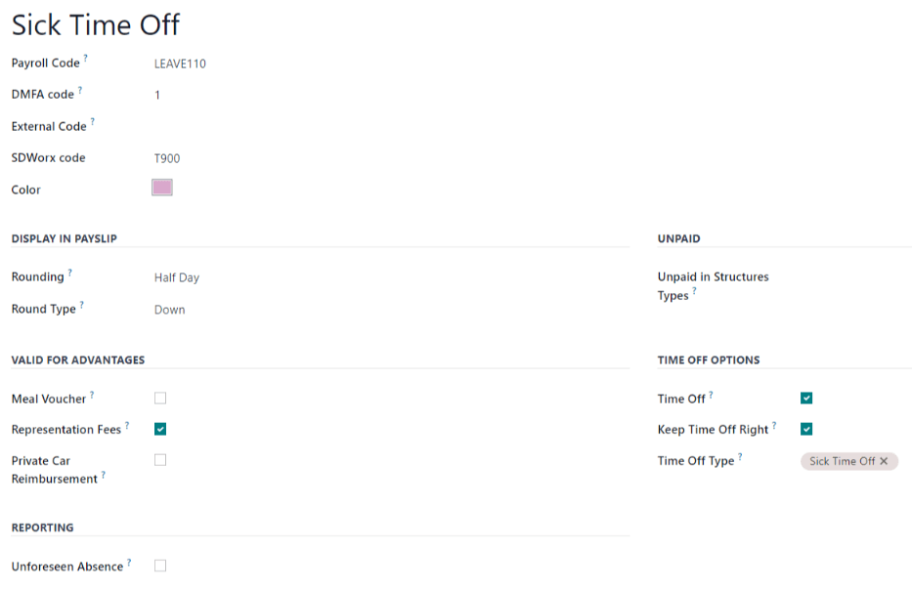Image resolution: width=912 pixels, height=589 pixels.
Task: Remove the Sick Time Off tag
Action: click(x=886, y=461)
